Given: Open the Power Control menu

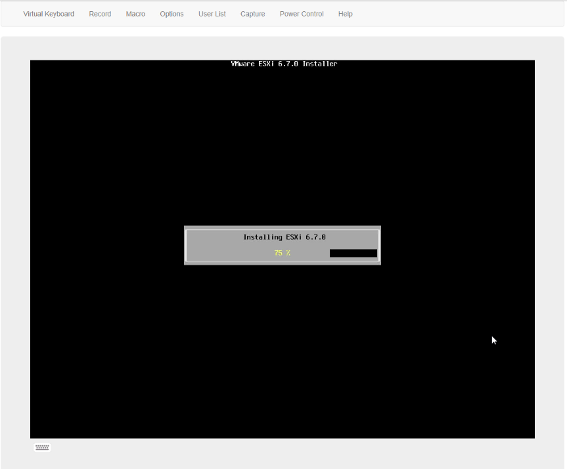Looking at the screenshot, I should pos(302,14).
